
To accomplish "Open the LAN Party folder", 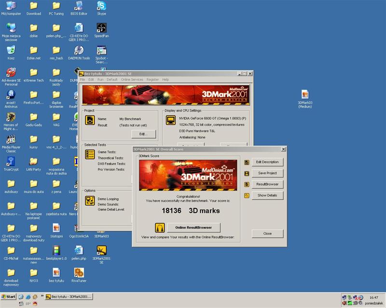I will click(34, 164).
